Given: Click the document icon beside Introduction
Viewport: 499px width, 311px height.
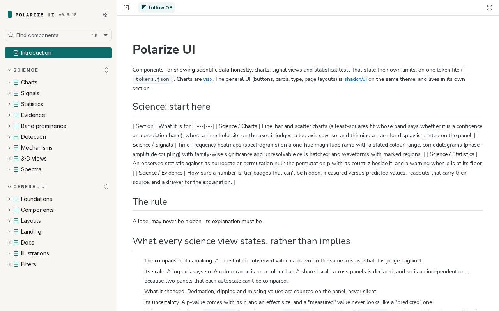Looking at the screenshot, I should click(x=16, y=53).
